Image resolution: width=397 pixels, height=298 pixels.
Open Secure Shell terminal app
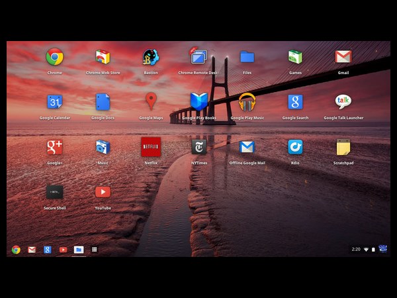[55, 192]
